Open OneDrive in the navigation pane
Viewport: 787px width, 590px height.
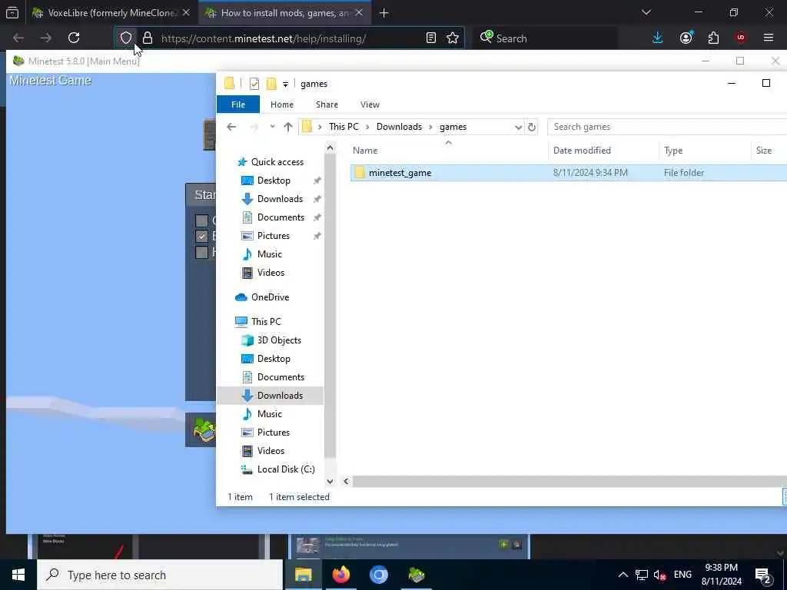point(270,297)
